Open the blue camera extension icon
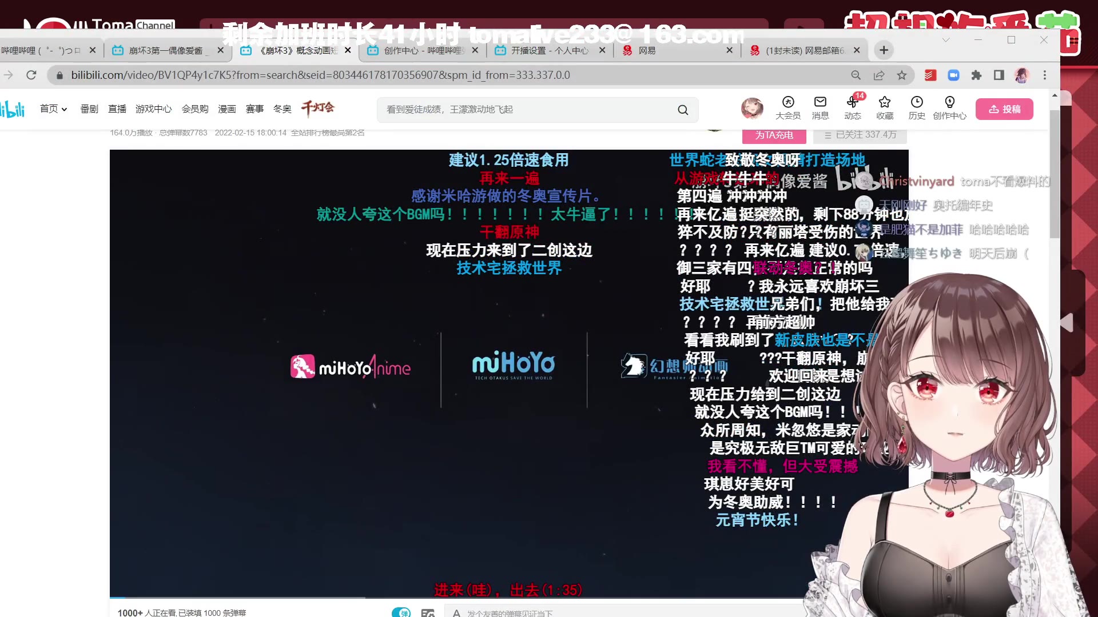The width and height of the screenshot is (1098, 617). click(953, 75)
